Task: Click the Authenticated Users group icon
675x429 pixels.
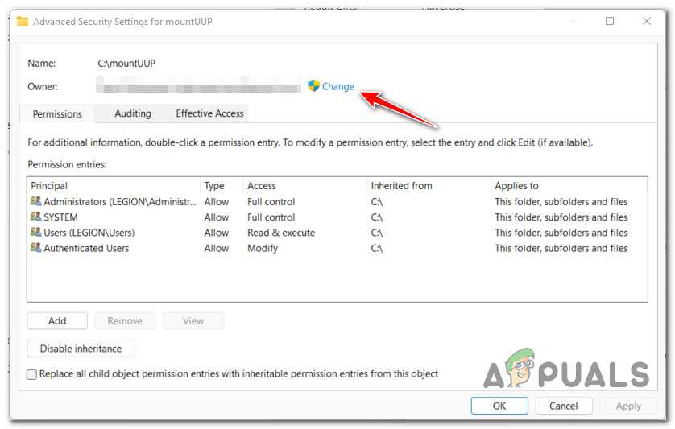Action: point(35,248)
